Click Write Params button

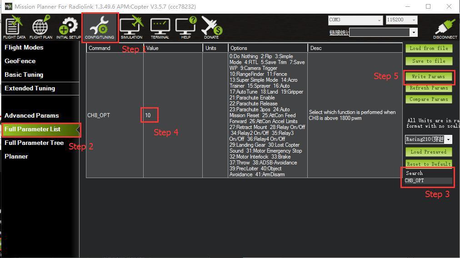tap(429, 76)
